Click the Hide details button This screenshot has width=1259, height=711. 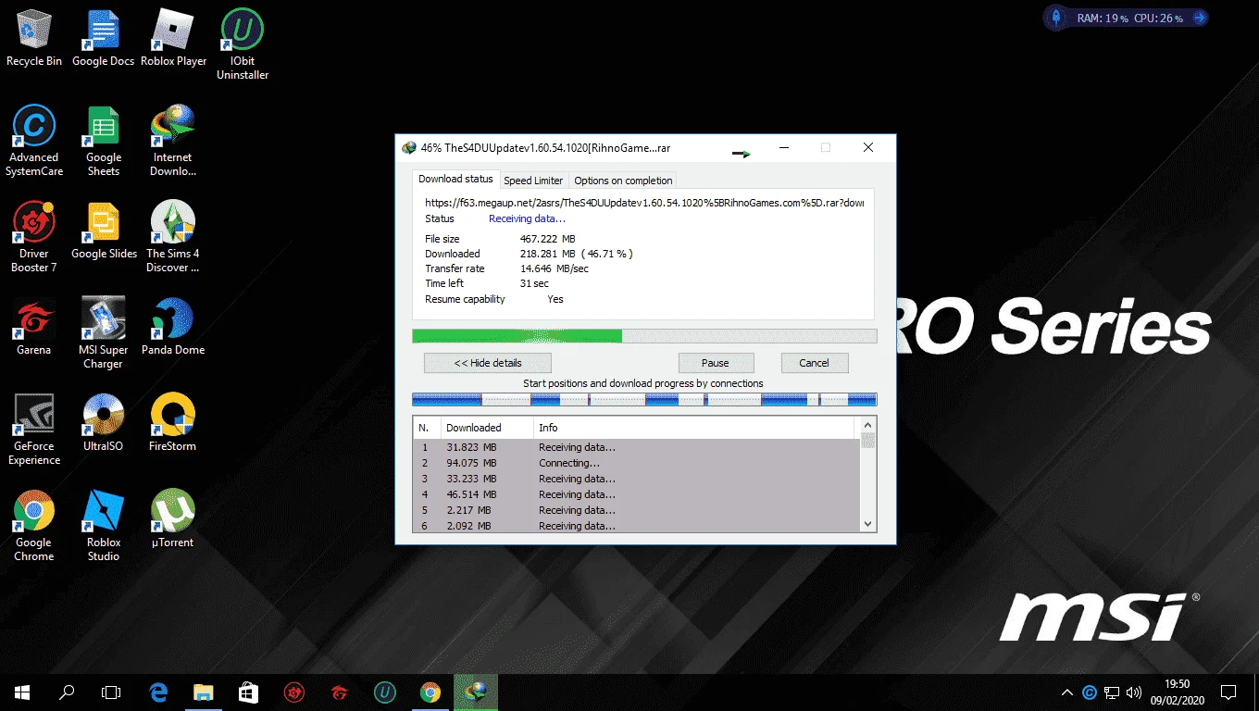click(x=488, y=363)
